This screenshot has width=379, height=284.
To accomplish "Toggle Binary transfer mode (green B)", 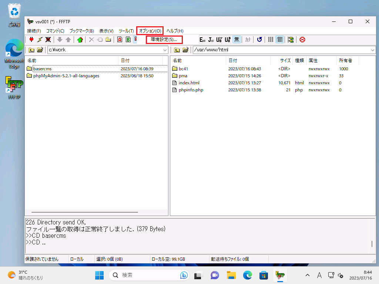I will (x=128, y=40).
